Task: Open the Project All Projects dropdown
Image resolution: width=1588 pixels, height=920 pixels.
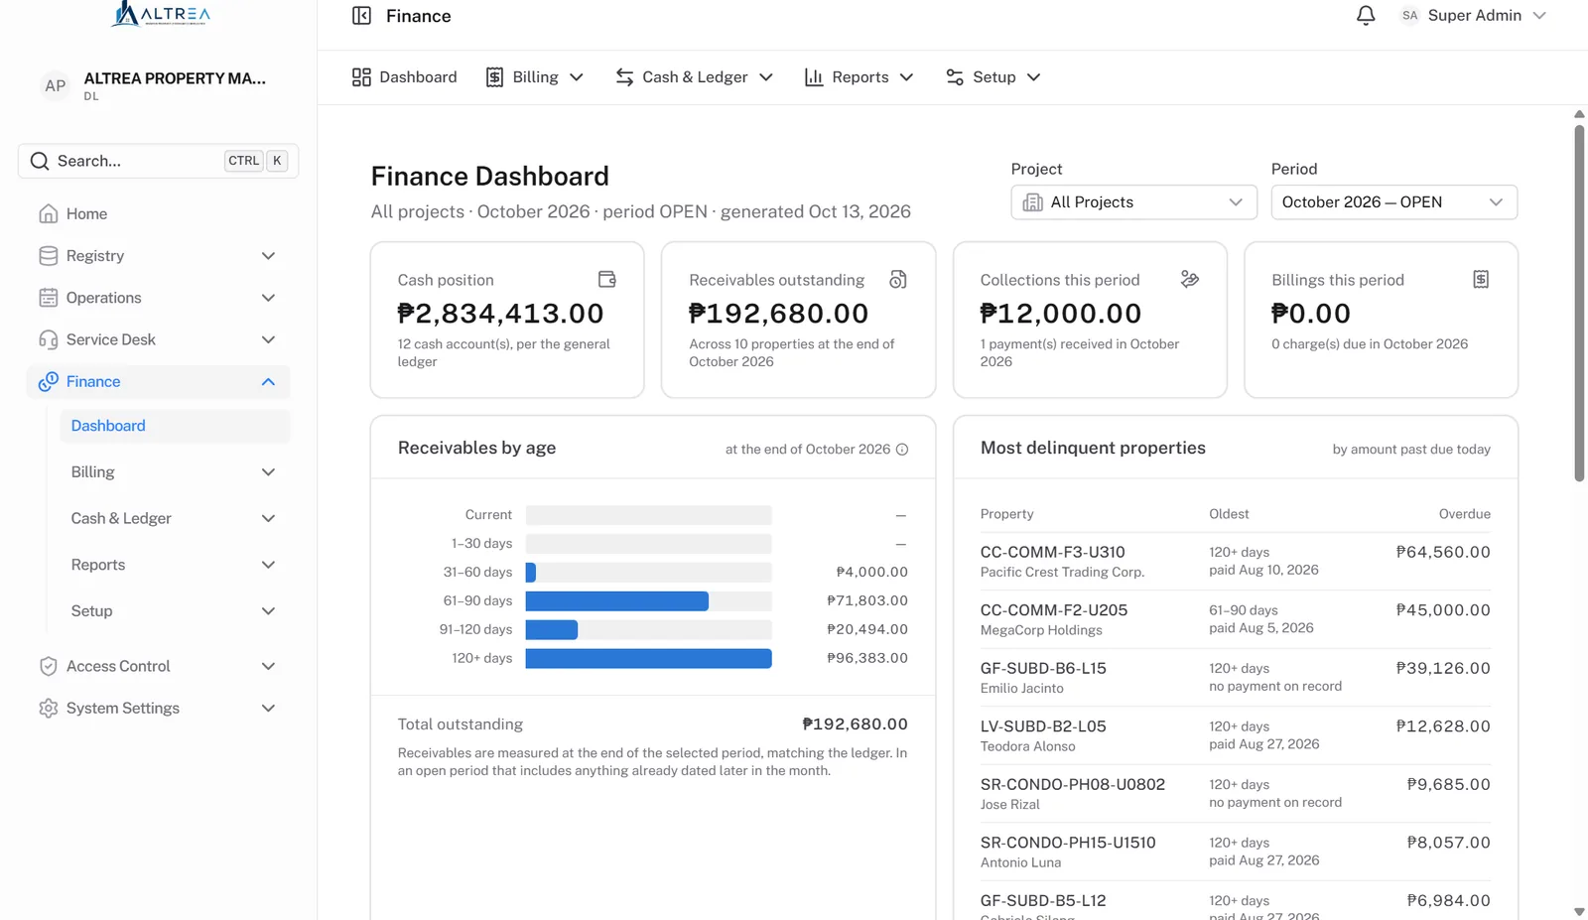Action: coord(1133,202)
